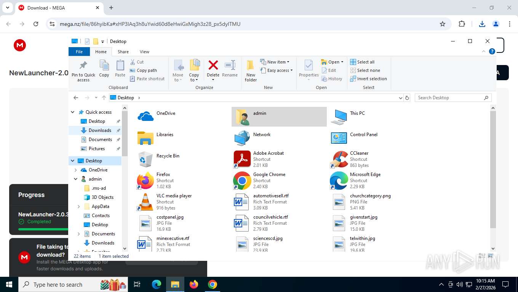Screen dimensions: 518x292
Task: Open the Open dropdown in ribbon
Action: tap(332, 62)
